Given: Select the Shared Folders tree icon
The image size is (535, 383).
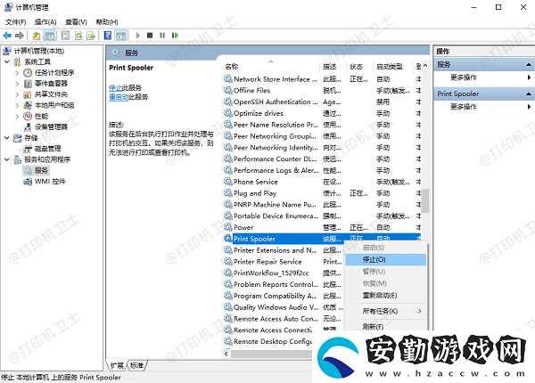Looking at the screenshot, I should (28, 94).
